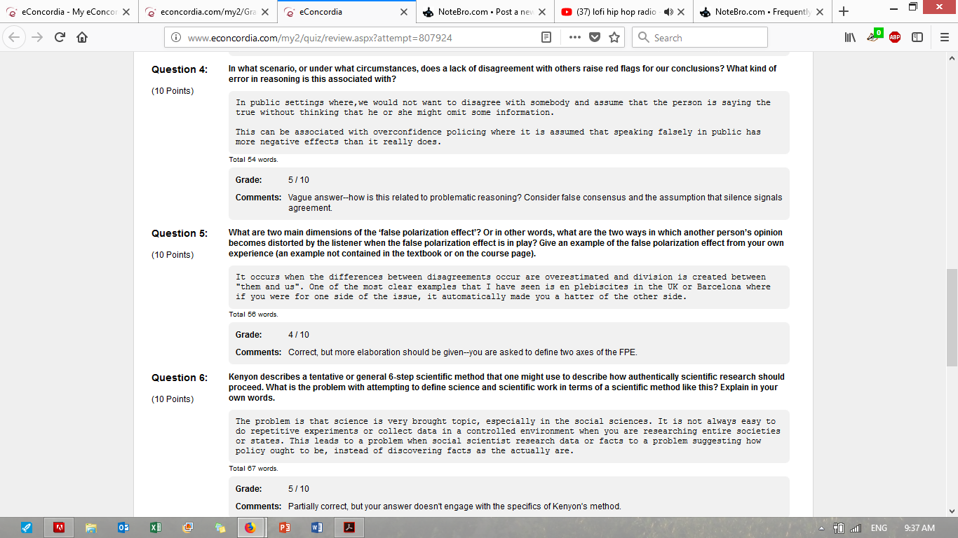Screen dimensions: 958x538
Task: Launch Outlook from the taskbar
Action: [123, 527]
